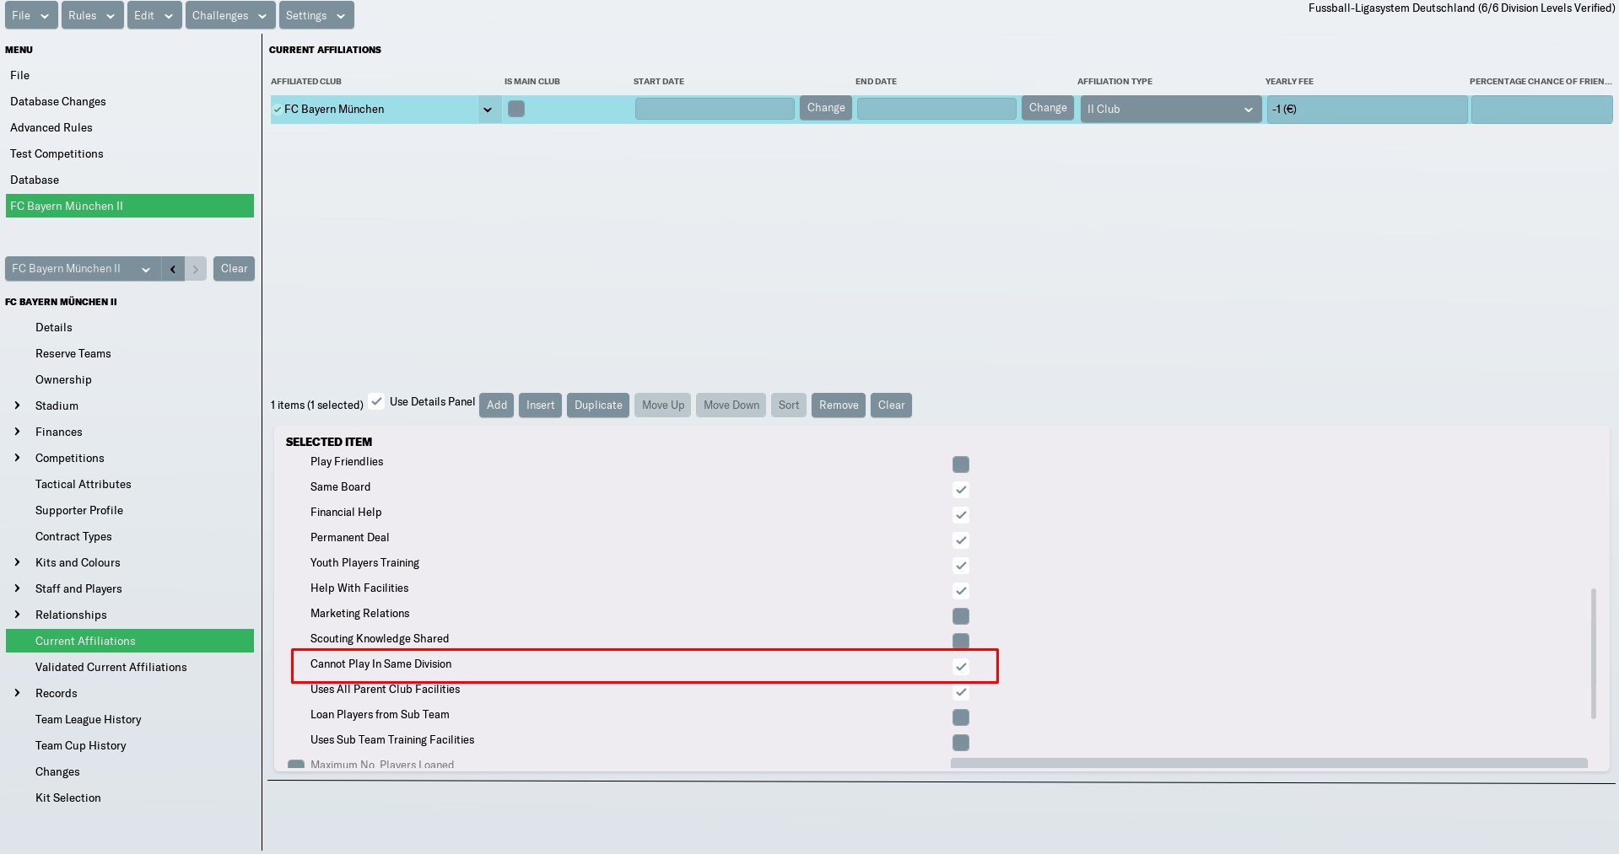Image resolution: width=1619 pixels, height=854 pixels.
Task: Click the Remove button
Action: pyautogui.click(x=839, y=406)
